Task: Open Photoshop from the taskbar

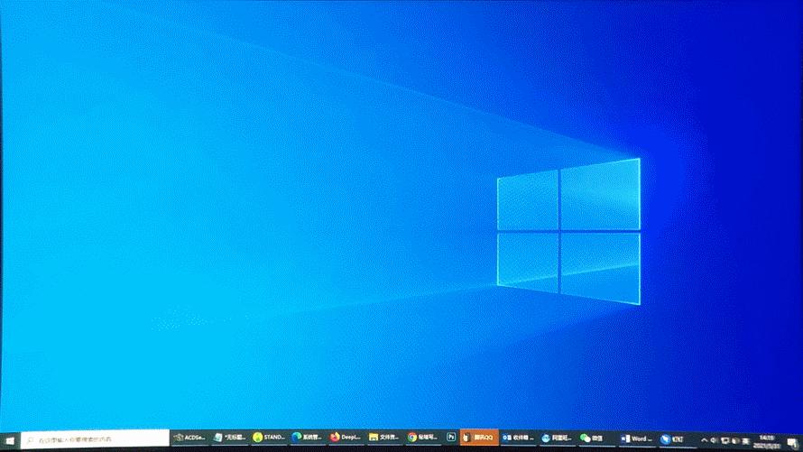Action: (450, 438)
